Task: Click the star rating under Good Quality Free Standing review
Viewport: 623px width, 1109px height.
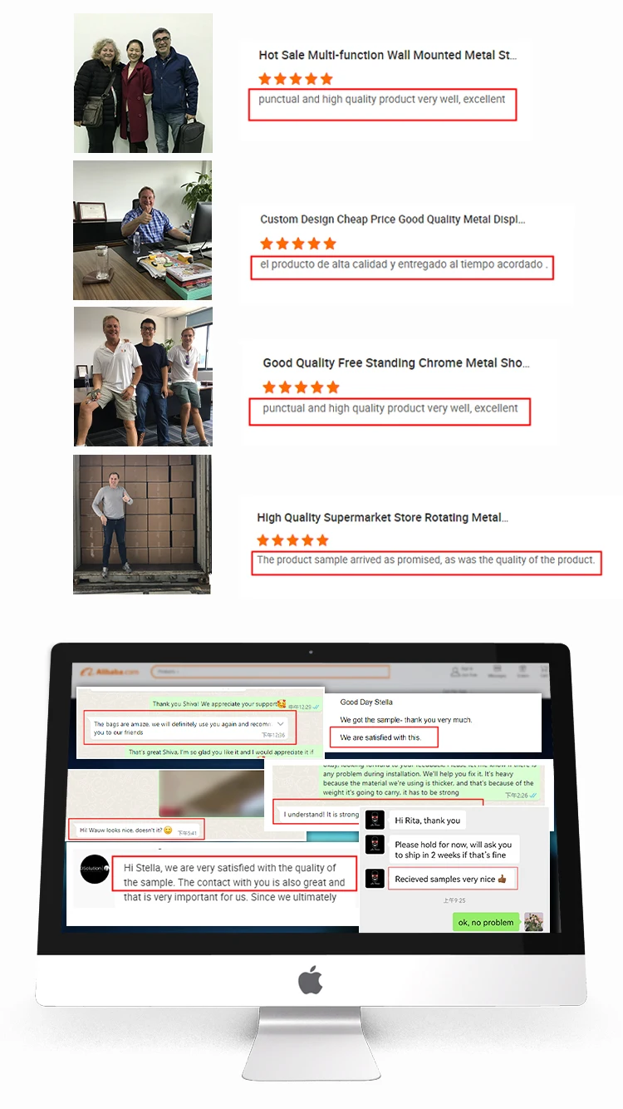Action: [x=301, y=387]
